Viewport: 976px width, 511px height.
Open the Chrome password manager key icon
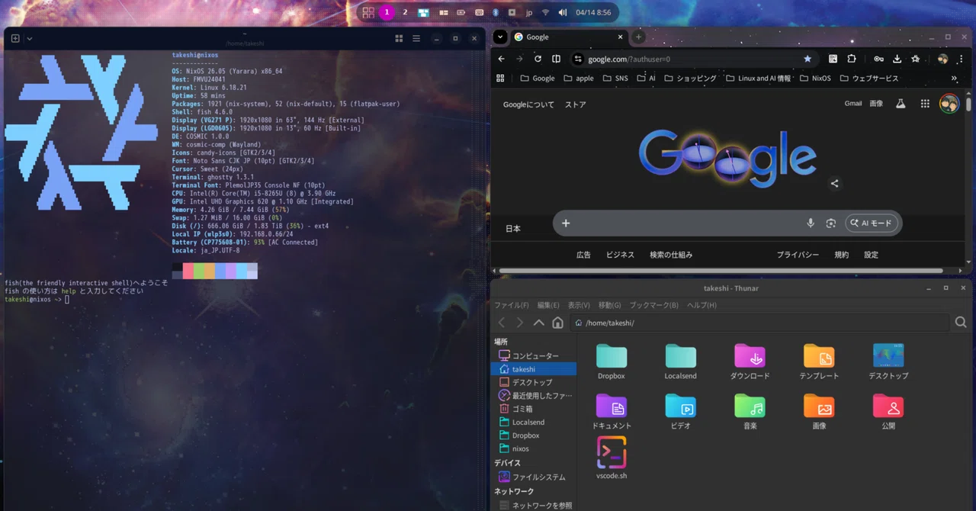(x=878, y=59)
